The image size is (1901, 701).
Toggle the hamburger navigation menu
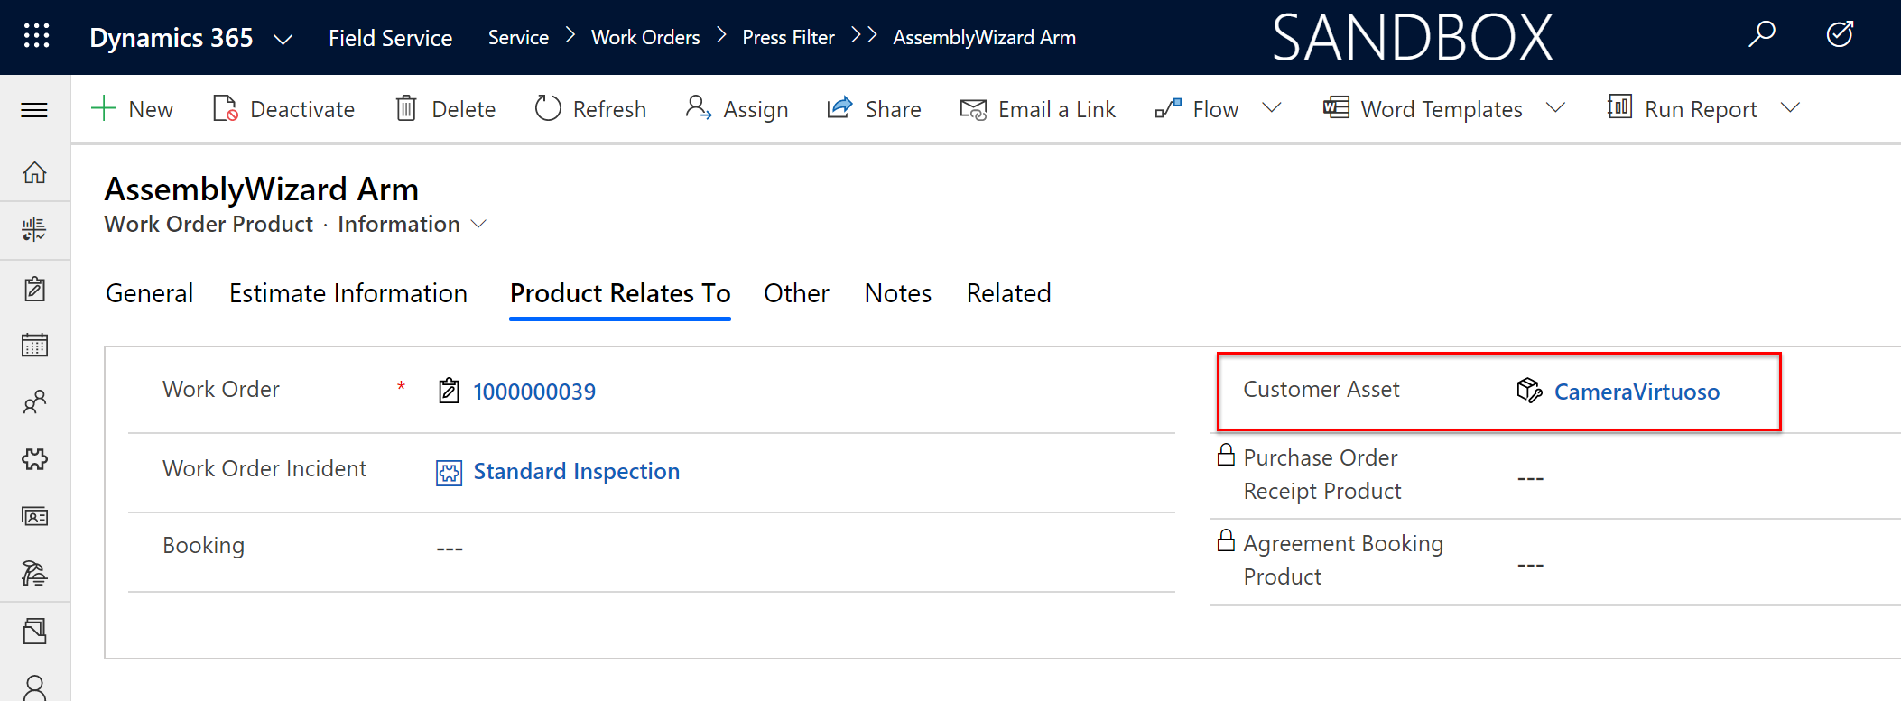34,110
